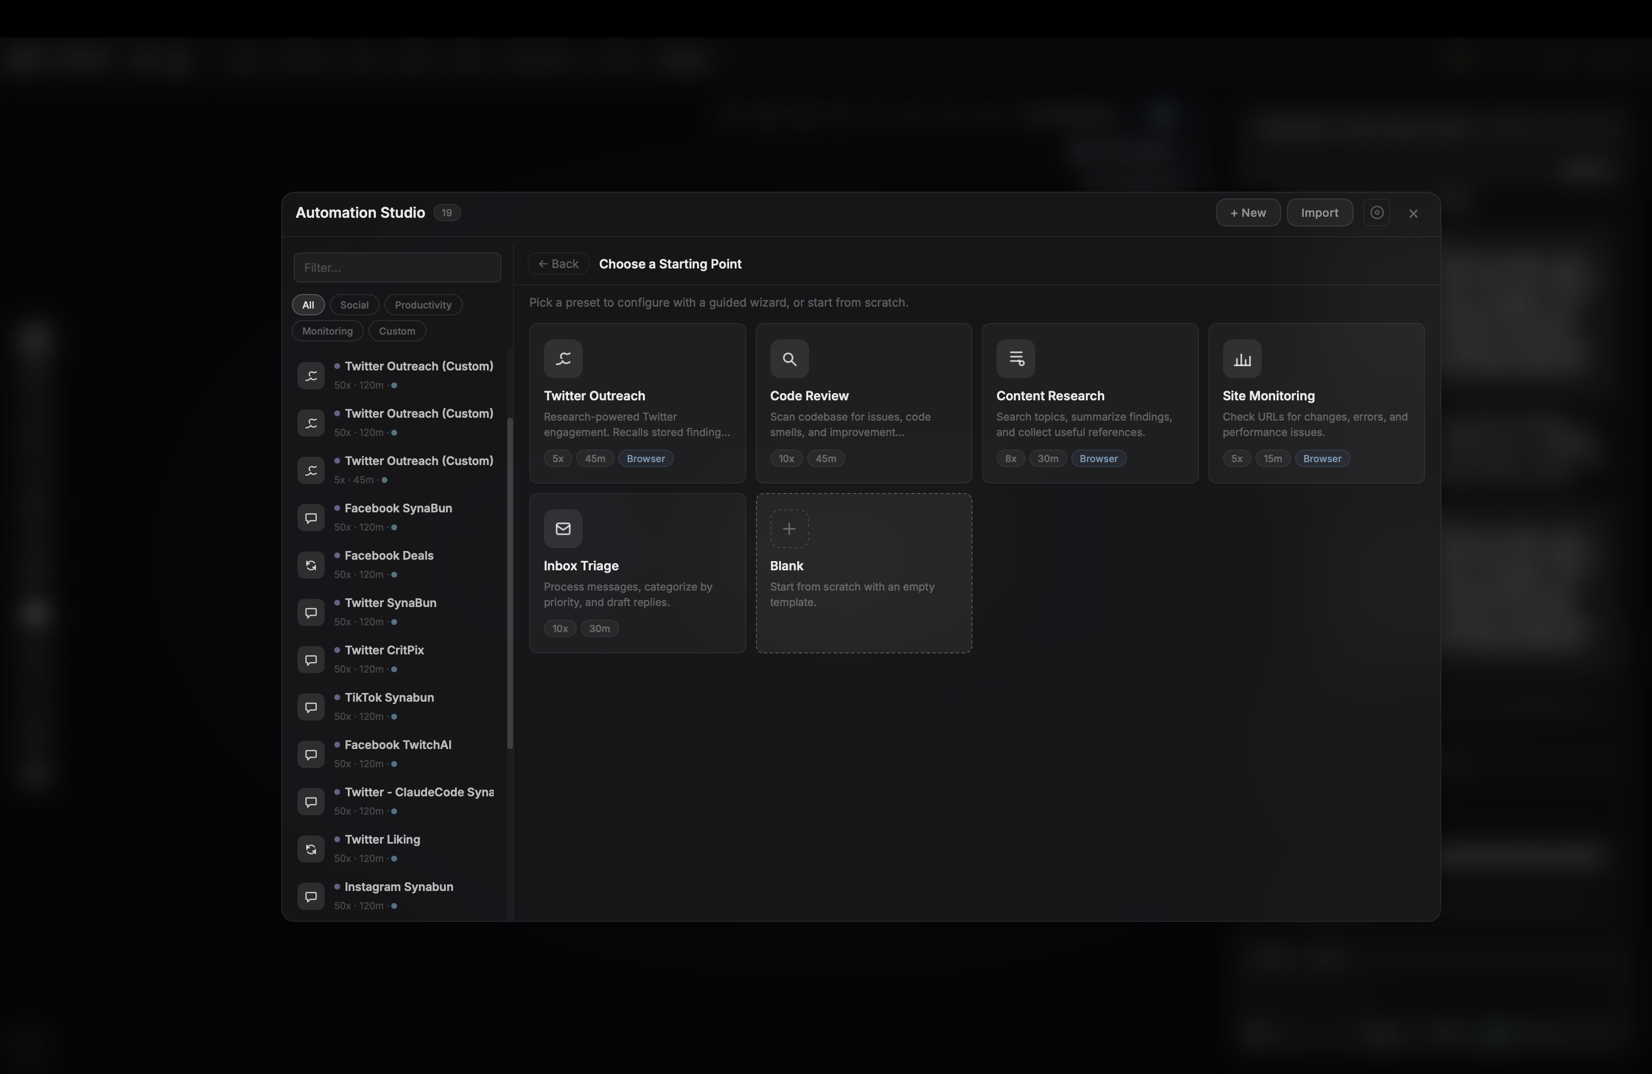The image size is (1652, 1074).
Task: Click the sync icon beside Facebook Deals
Action: tap(310, 565)
